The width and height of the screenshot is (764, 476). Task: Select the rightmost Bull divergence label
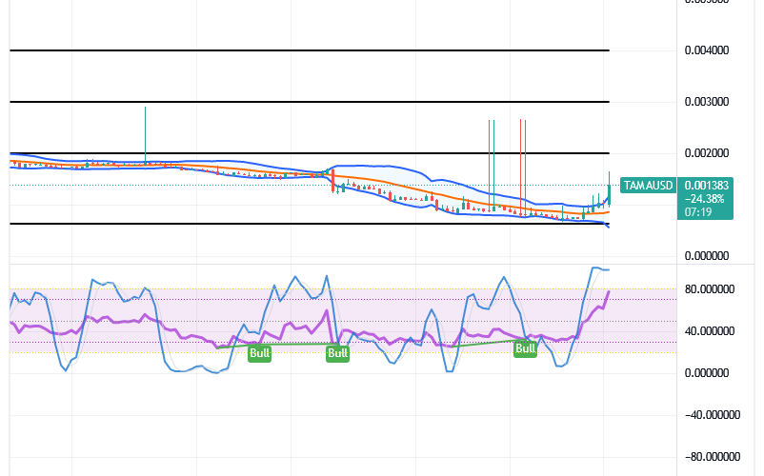click(x=525, y=348)
